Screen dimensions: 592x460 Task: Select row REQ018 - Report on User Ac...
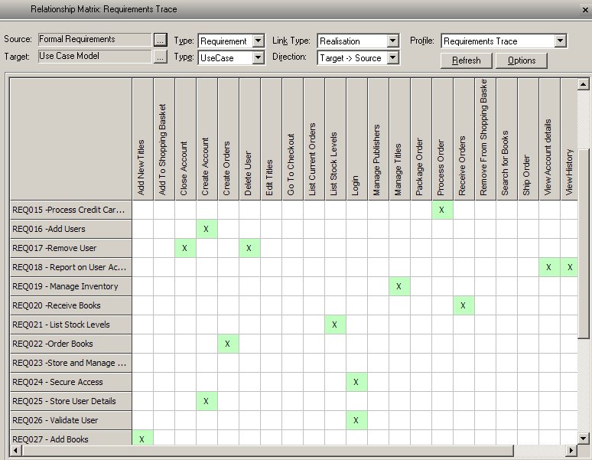[x=71, y=267]
